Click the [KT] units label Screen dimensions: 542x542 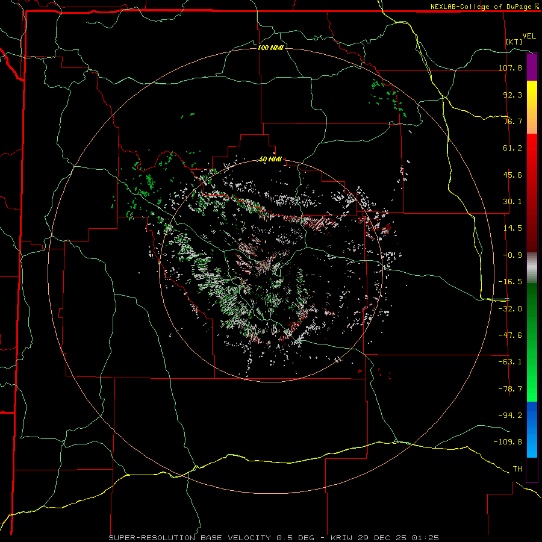coord(514,42)
